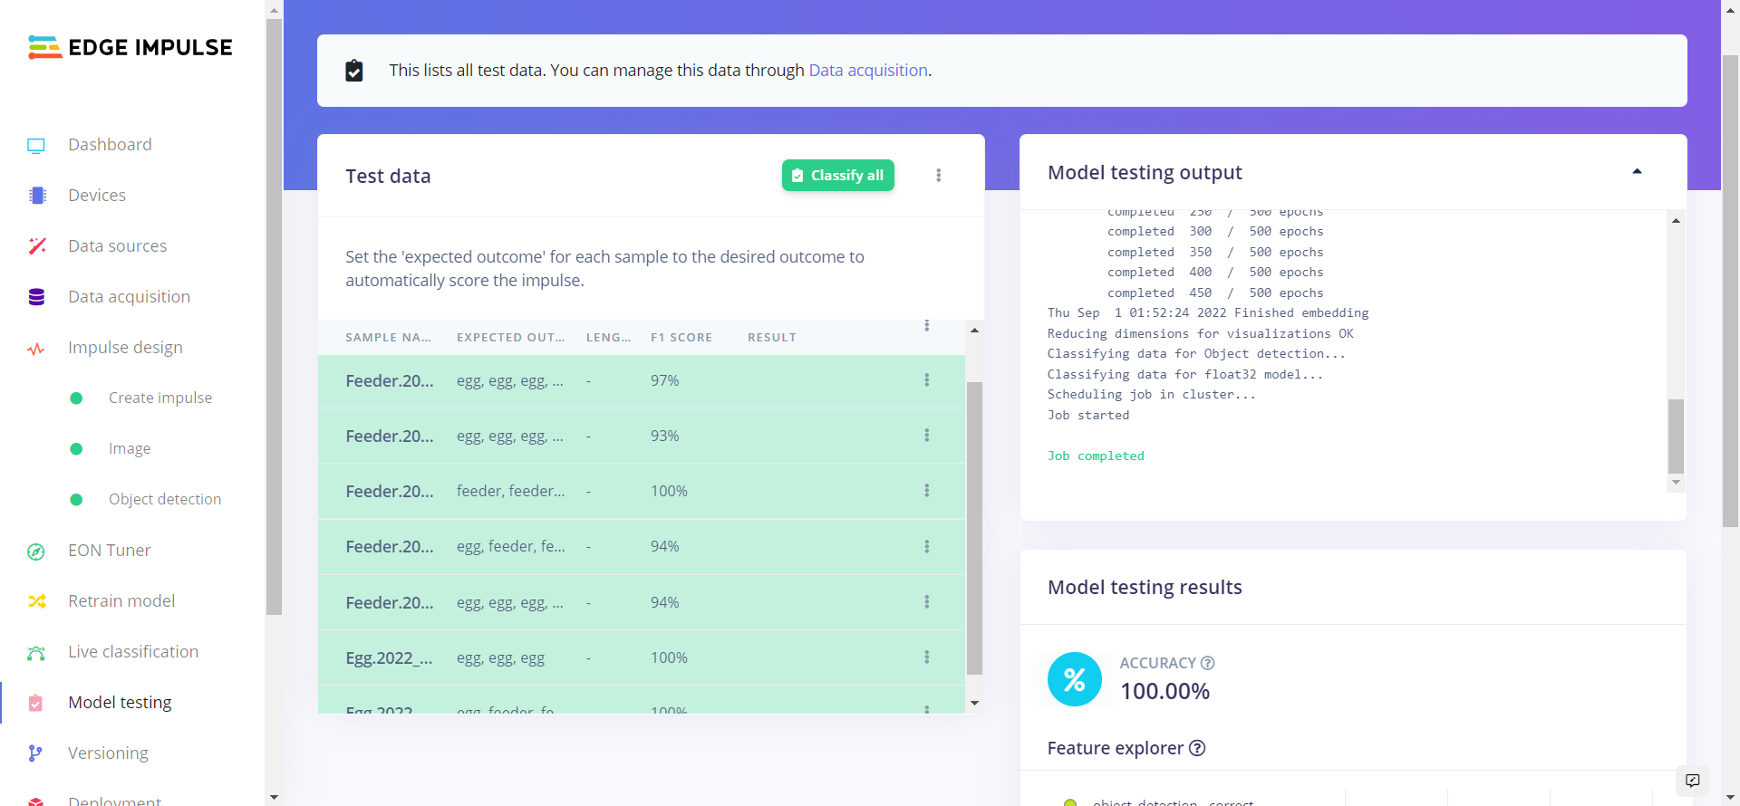1740x806 pixels.
Task: Click the Accuracy help question mark icon
Action: click(1207, 663)
